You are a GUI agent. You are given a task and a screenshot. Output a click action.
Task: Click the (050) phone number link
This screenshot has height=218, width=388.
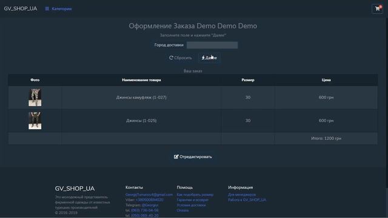145,216
